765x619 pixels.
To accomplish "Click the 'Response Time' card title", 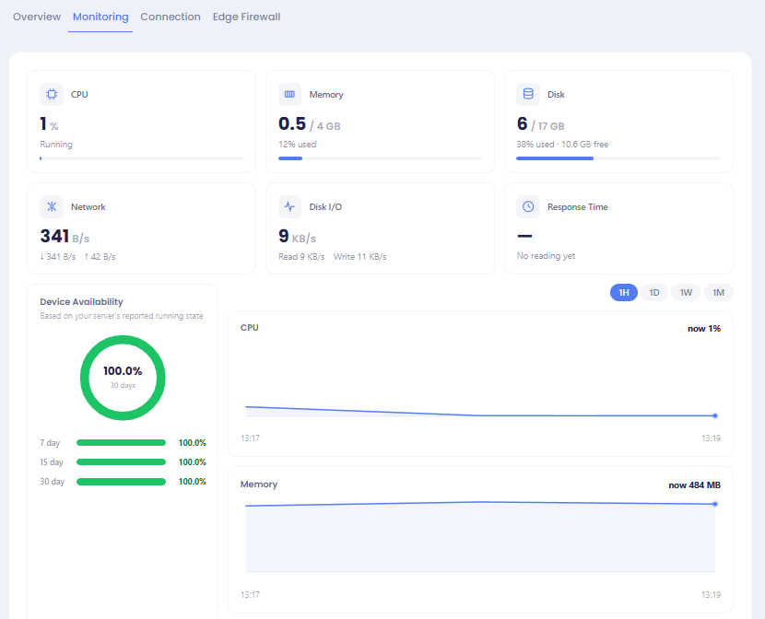I will [x=578, y=206].
